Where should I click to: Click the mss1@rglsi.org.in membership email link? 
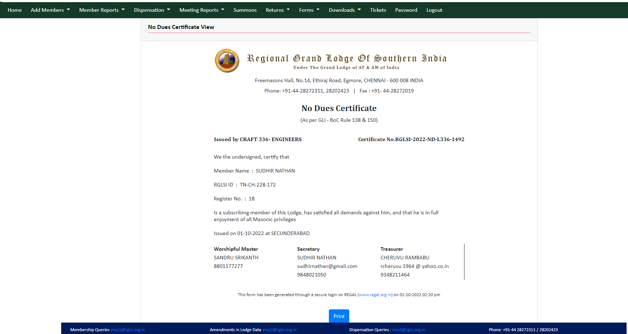pyautogui.click(x=128, y=330)
